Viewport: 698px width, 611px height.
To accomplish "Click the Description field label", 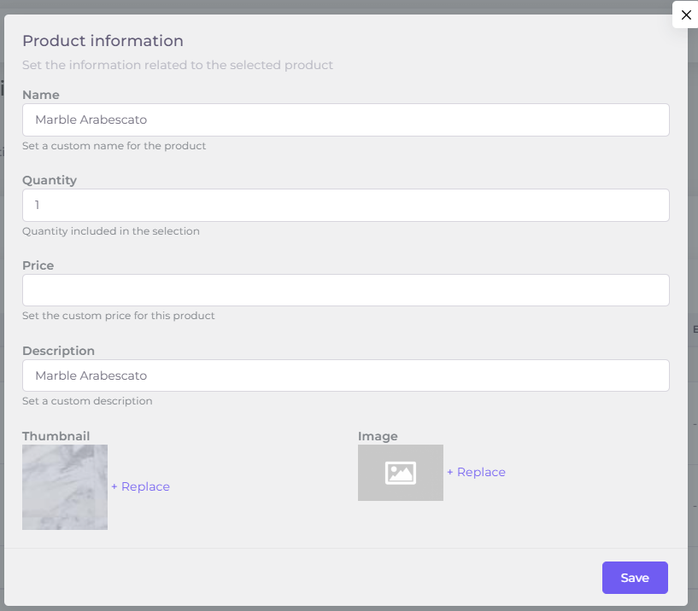I will (58, 351).
